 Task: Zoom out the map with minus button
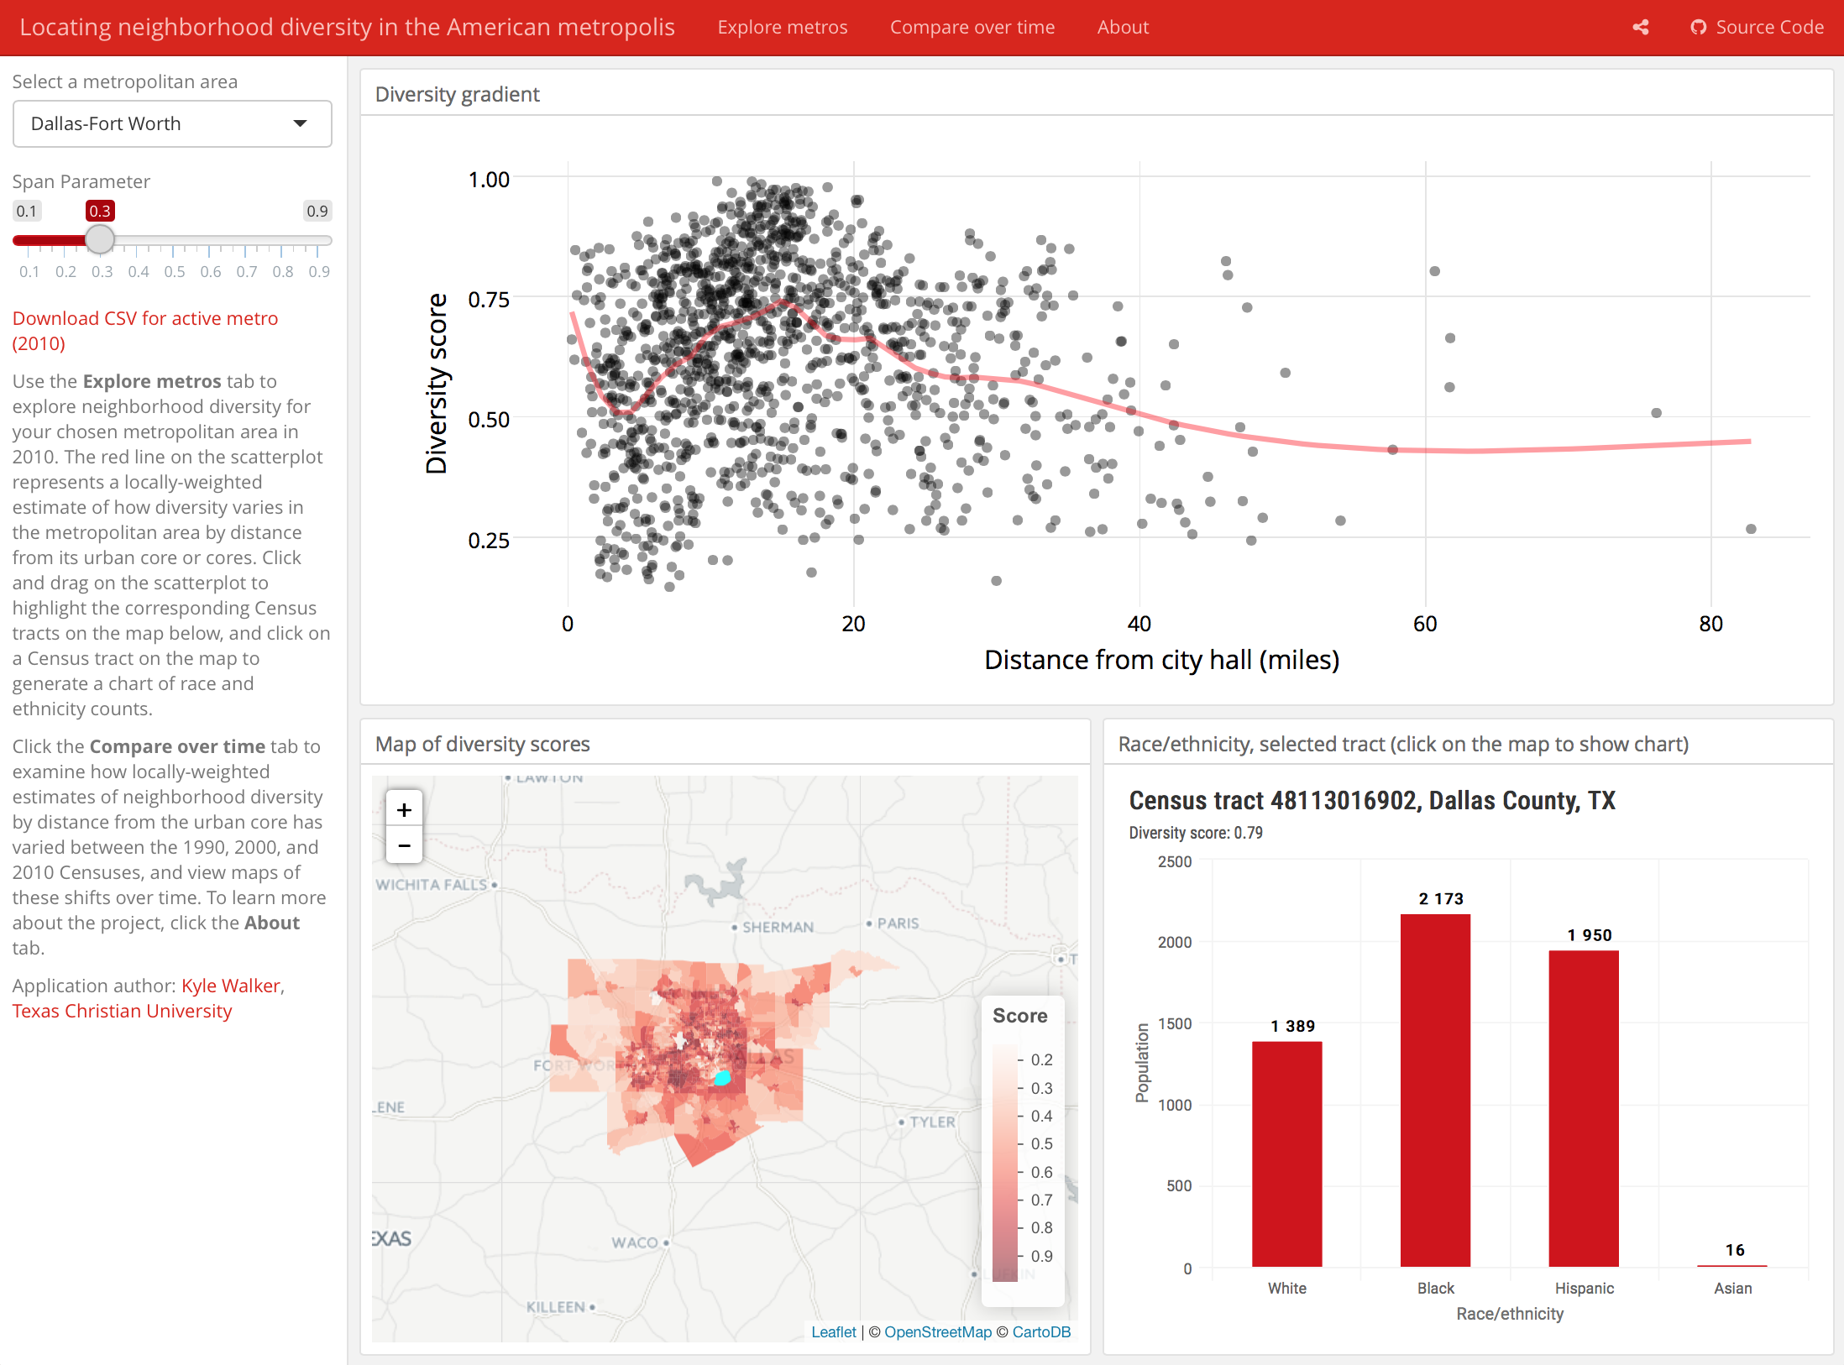pos(404,845)
